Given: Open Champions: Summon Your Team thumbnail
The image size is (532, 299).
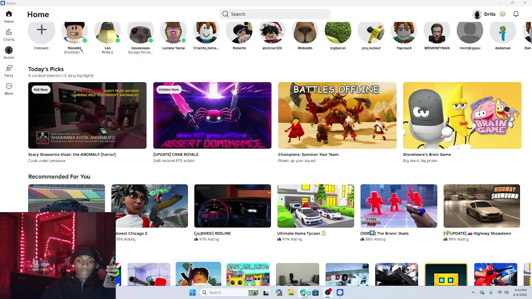Looking at the screenshot, I should [x=337, y=115].
